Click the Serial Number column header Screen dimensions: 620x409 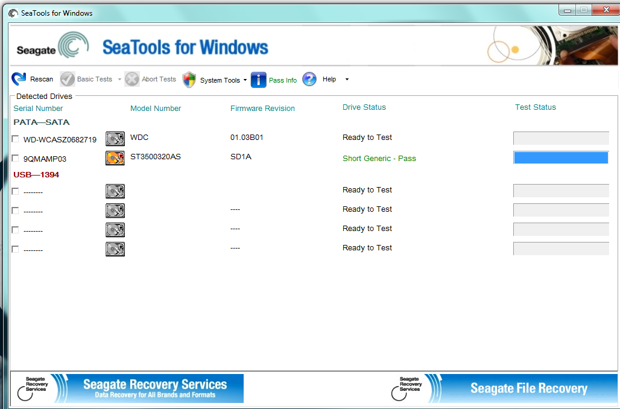[x=38, y=109]
